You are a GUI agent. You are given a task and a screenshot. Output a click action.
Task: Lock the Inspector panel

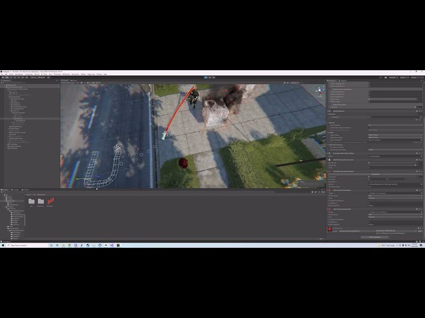click(x=421, y=81)
